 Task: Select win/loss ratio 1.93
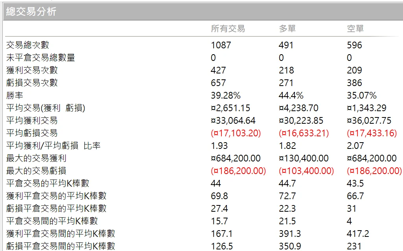[219, 146]
